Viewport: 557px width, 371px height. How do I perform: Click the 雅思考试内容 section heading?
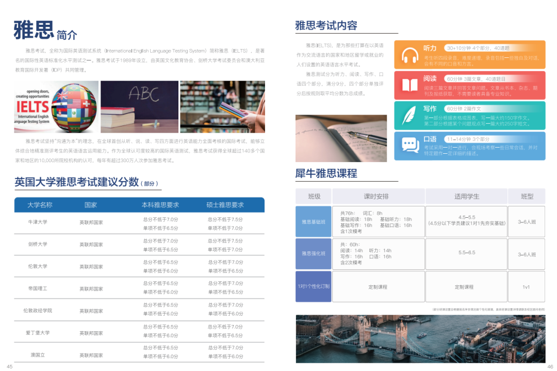click(326, 26)
